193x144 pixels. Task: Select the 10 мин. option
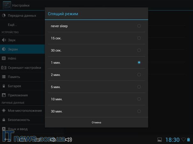[x=139, y=99]
